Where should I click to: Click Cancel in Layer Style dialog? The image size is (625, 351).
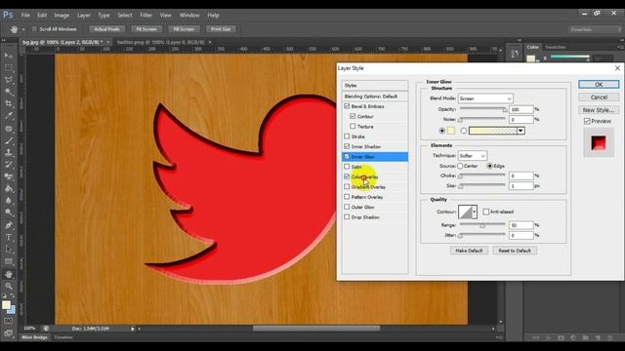pos(599,97)
